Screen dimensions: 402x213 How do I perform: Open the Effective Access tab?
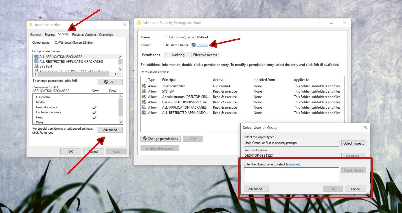pos(205,55)
